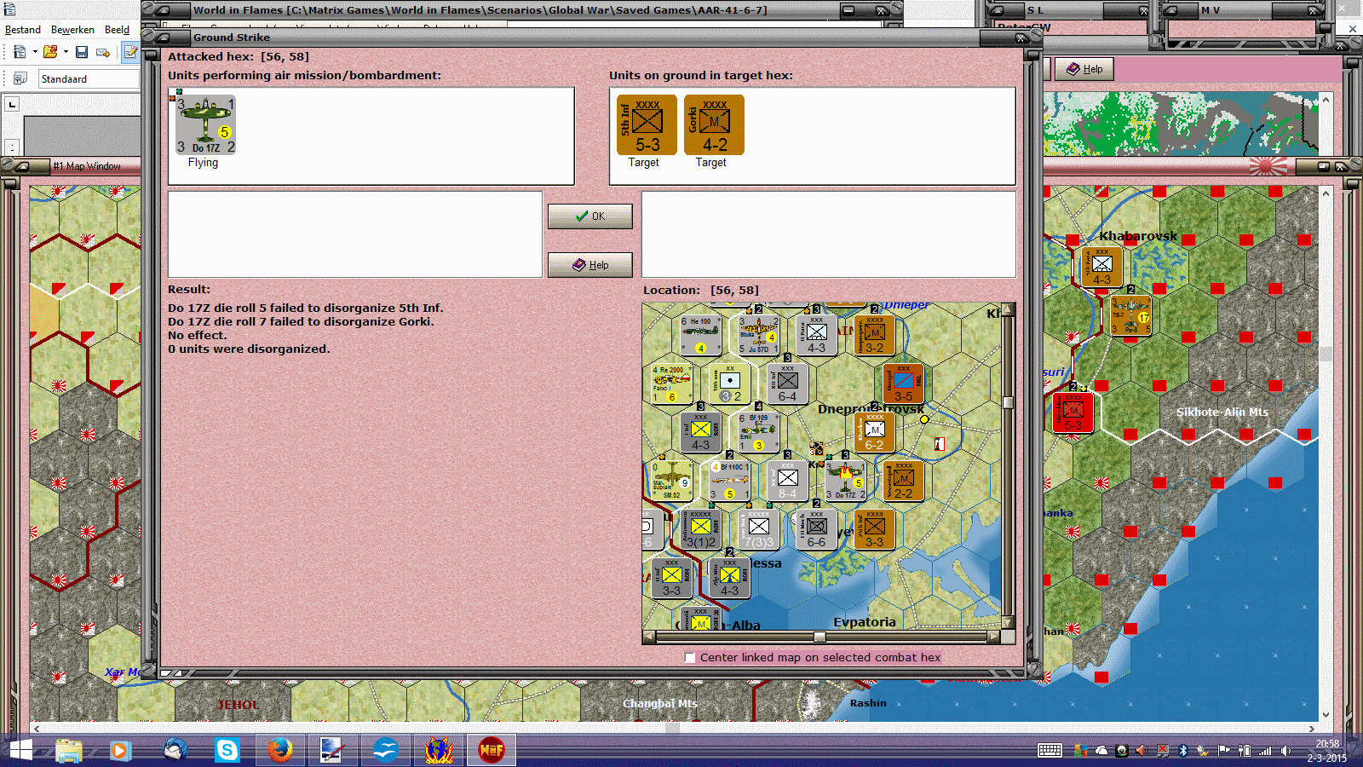
Task: Open the Beeld menu
Action: point(117,30)
